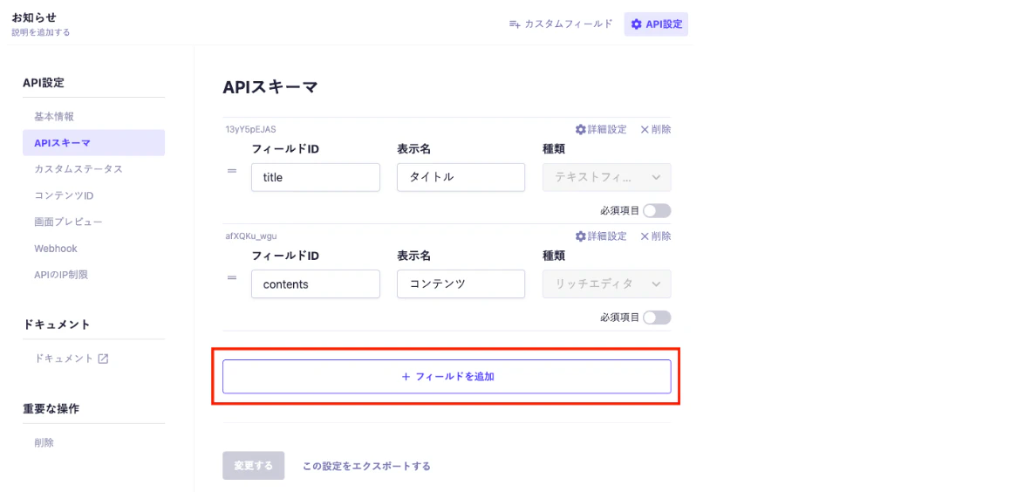1031x492 pixels.
Task: Delete the contents field with × 削除
Action: (655, 236)
